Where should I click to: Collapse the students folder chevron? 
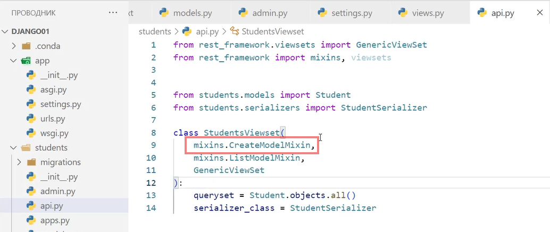[x=14, y=148]
